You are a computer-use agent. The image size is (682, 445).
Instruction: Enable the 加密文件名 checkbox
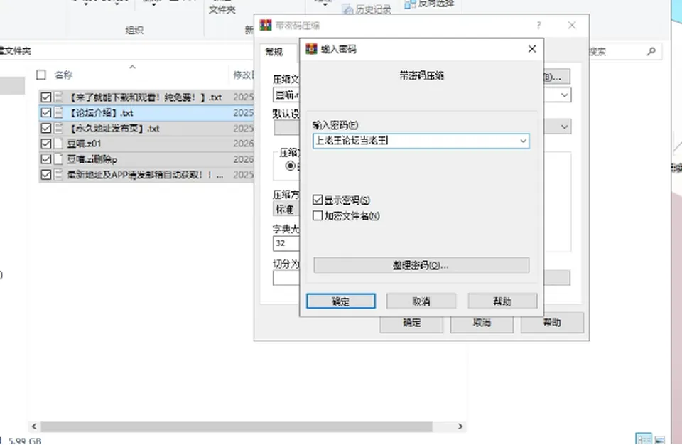point(318,215)
